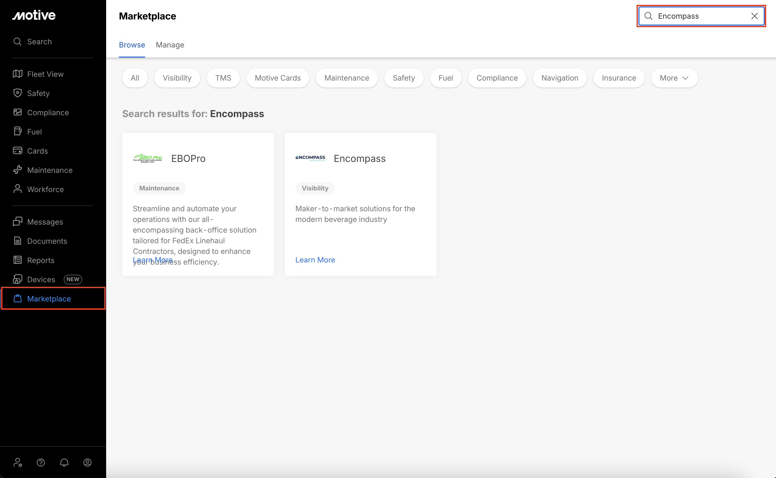The image size is (776, 478).
Task: Switch to the Manage tab
Action: (170, 45)
